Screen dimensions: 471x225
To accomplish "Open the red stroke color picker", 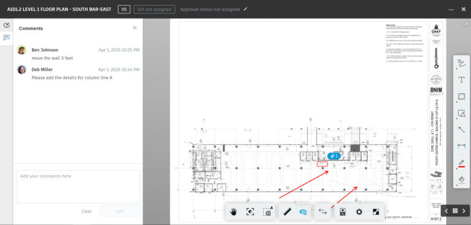I will [461, 163].
